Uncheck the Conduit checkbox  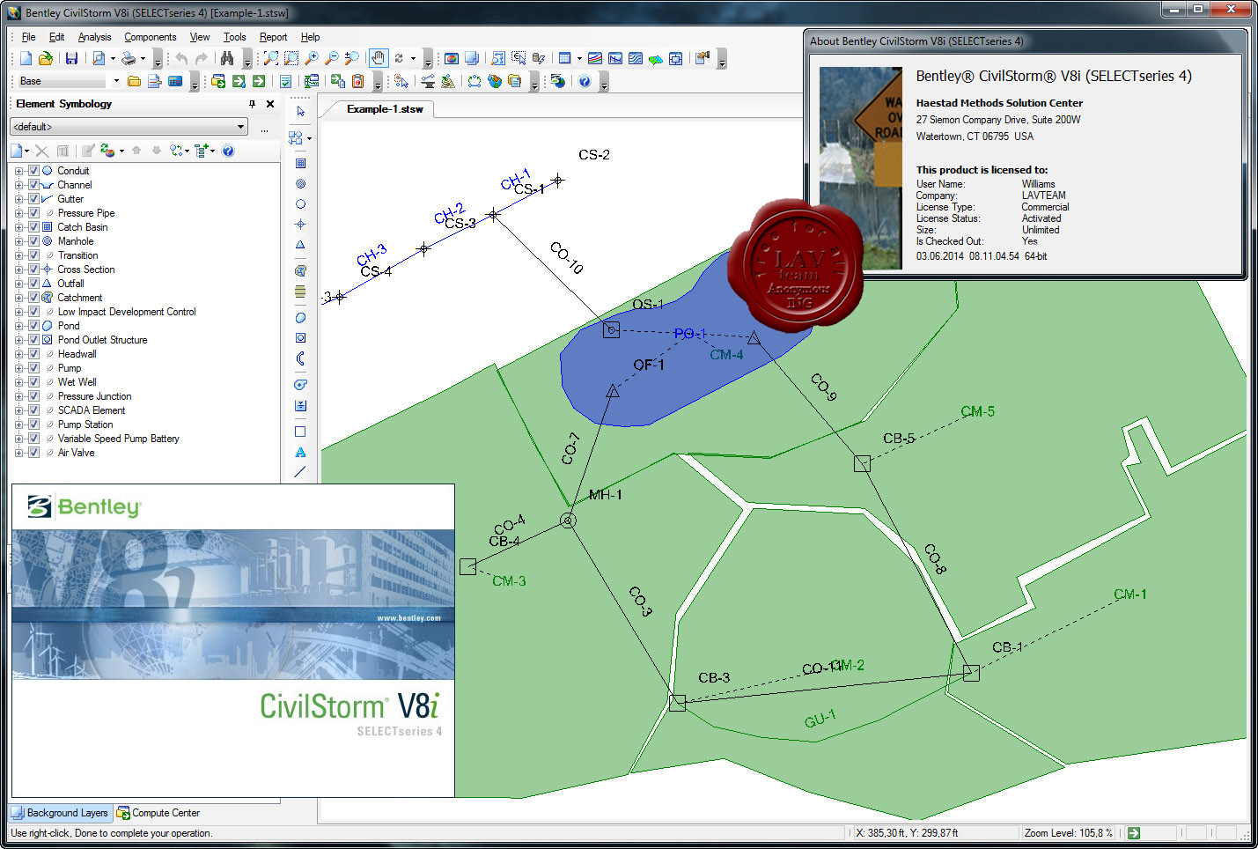point(33,171)
